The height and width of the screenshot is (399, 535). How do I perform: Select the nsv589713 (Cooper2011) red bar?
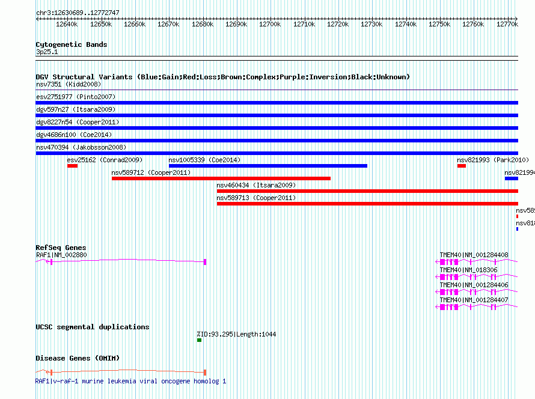367,204
